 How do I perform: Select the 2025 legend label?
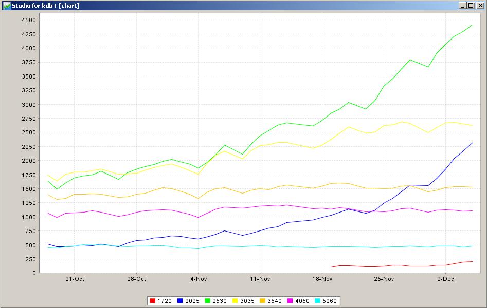point(192,301)
